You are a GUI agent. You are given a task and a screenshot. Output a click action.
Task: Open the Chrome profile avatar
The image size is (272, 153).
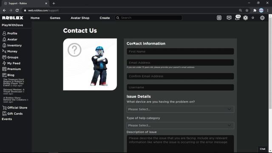261,10
